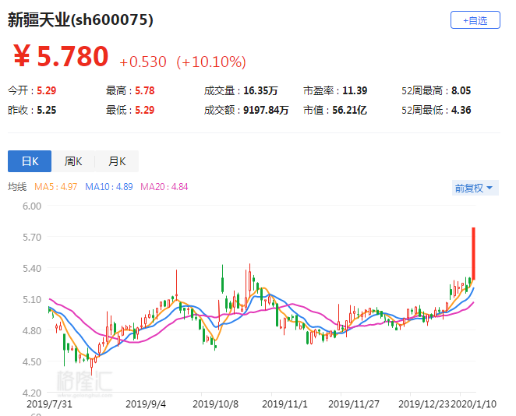Select 52周最高 value 8.05

pyautogui.click(x=461, y=90)
